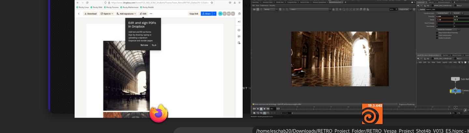Expand the Open in dropdown
This screenshot has width=469, height=133.
107,14
